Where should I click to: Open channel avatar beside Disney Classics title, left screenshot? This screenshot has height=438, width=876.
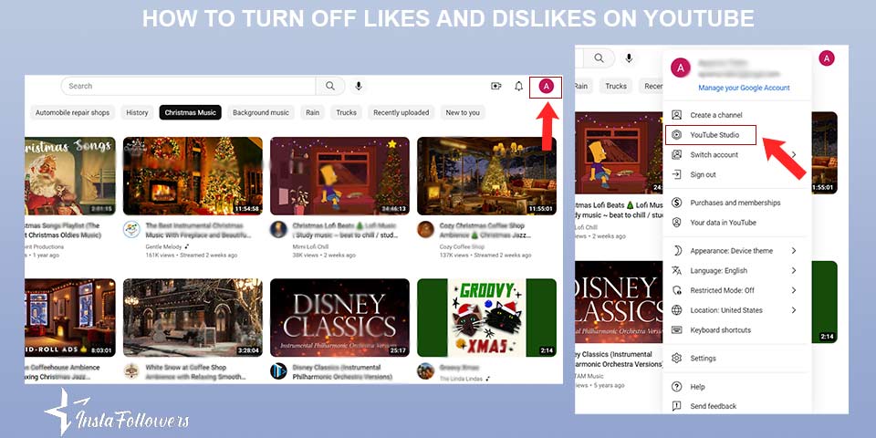coord(278,371)
